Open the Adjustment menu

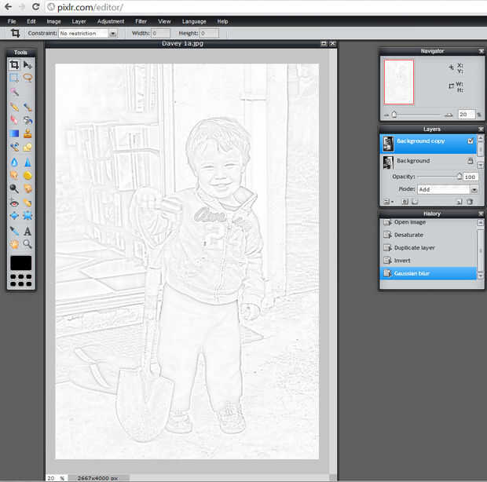pyautogui.click(x=111, y=21)
